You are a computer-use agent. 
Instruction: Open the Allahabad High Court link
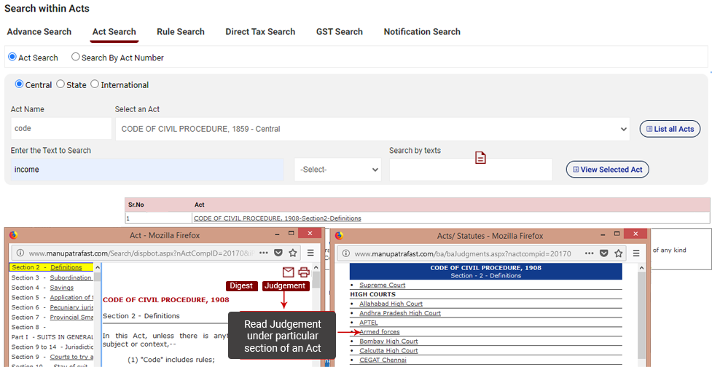point(391,304)
